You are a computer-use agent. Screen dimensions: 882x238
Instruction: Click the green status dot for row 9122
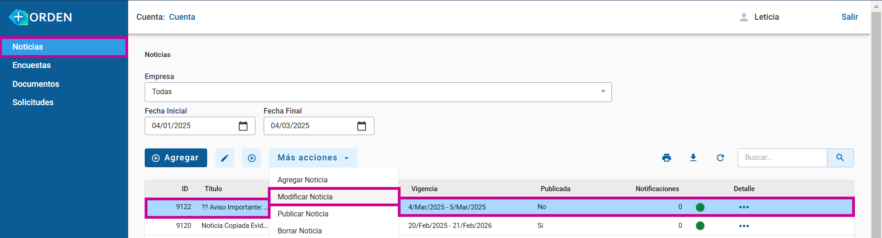coord(700,207)
